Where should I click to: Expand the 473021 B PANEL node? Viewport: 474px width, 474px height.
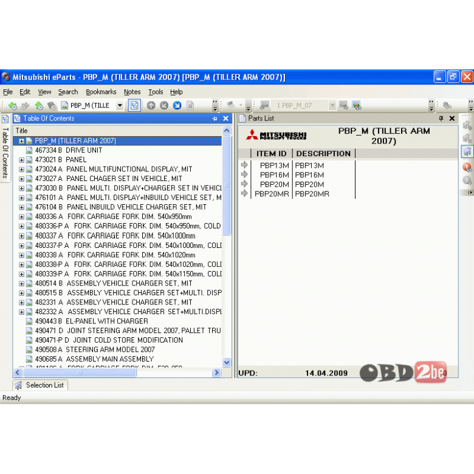21,160
